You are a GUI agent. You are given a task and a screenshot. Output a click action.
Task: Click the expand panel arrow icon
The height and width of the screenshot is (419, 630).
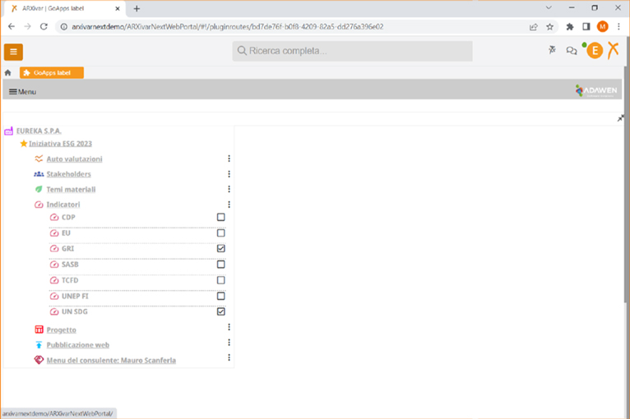coord(621,118)
